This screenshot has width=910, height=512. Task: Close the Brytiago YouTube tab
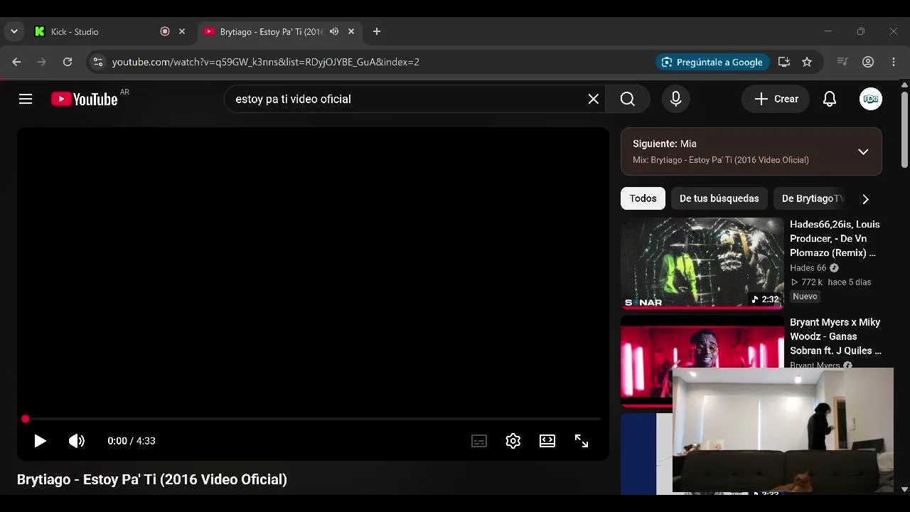(351, 31)
